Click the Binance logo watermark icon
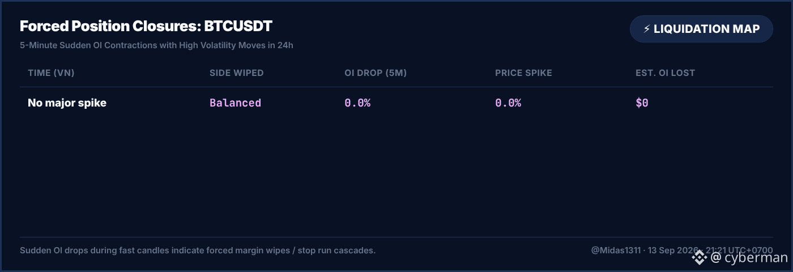This screenshot has width=793, height=272. pyautogui.click(x=699, y=258)
